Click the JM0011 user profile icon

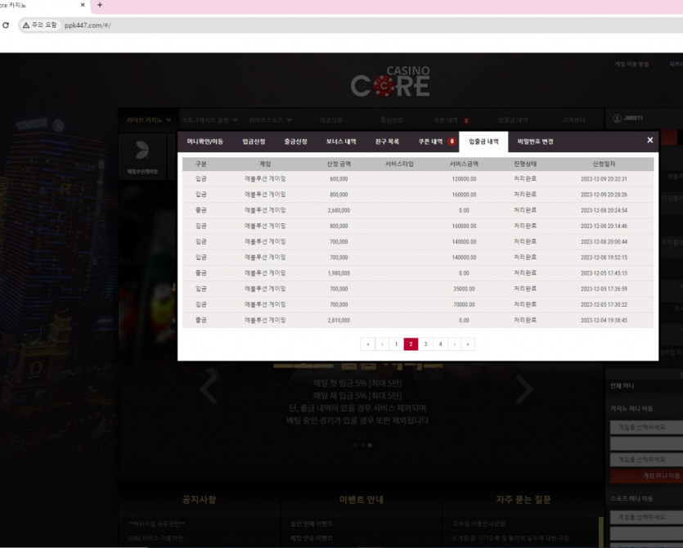coord(617,118)
